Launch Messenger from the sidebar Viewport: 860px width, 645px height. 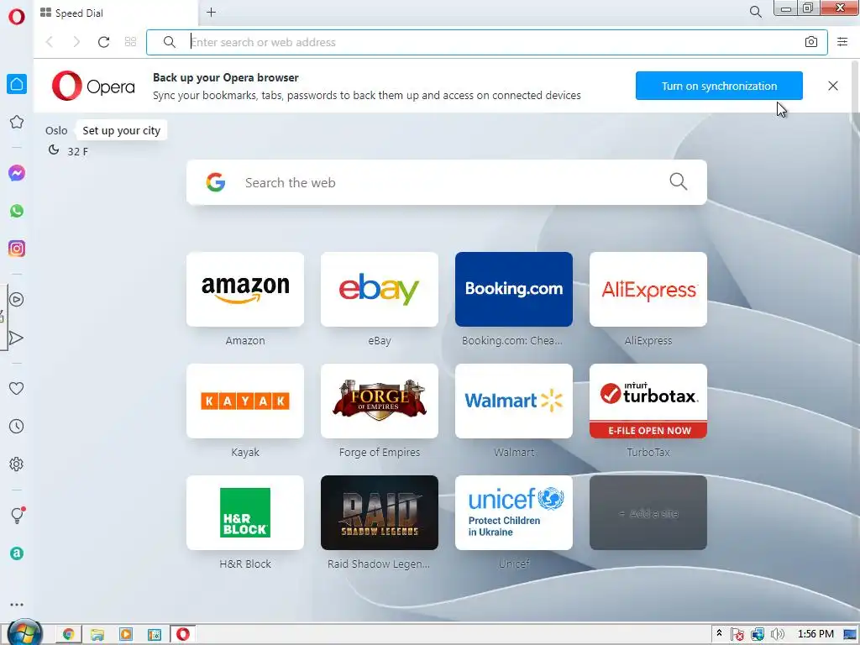pos(17,173)
